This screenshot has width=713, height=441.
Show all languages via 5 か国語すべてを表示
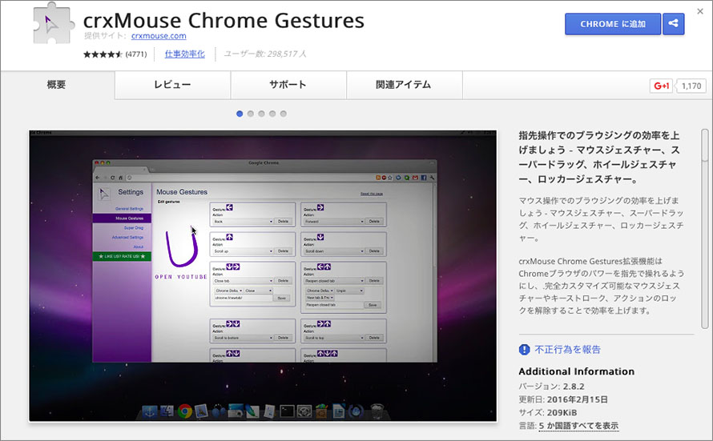pyautogui.click(x=578, y=426)
